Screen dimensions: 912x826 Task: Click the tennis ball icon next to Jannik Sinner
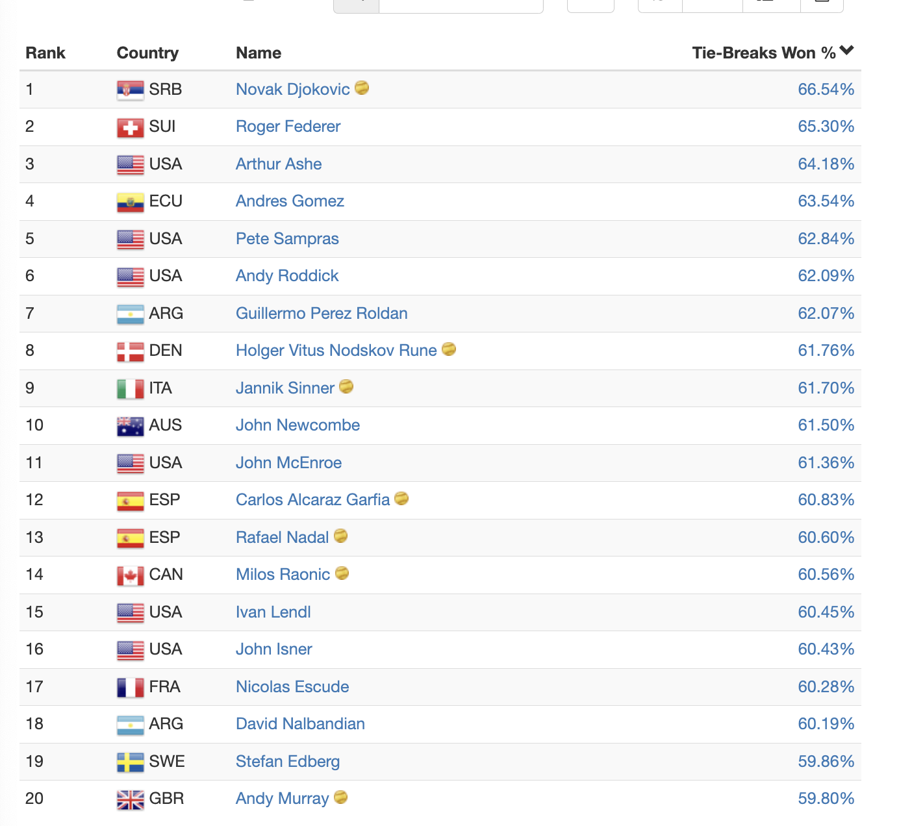(346, 386)
